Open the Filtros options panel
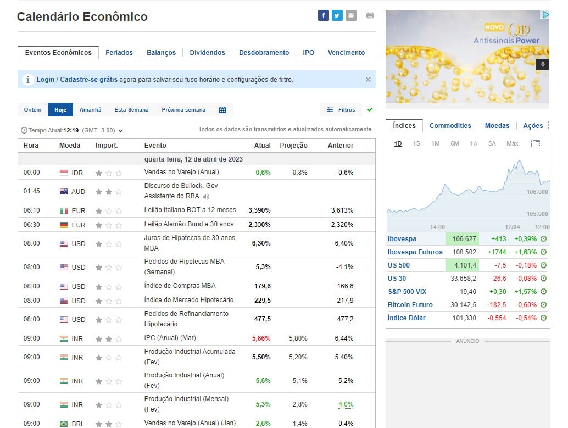Screen dimensions: 568x428 (x=341, y=110)
